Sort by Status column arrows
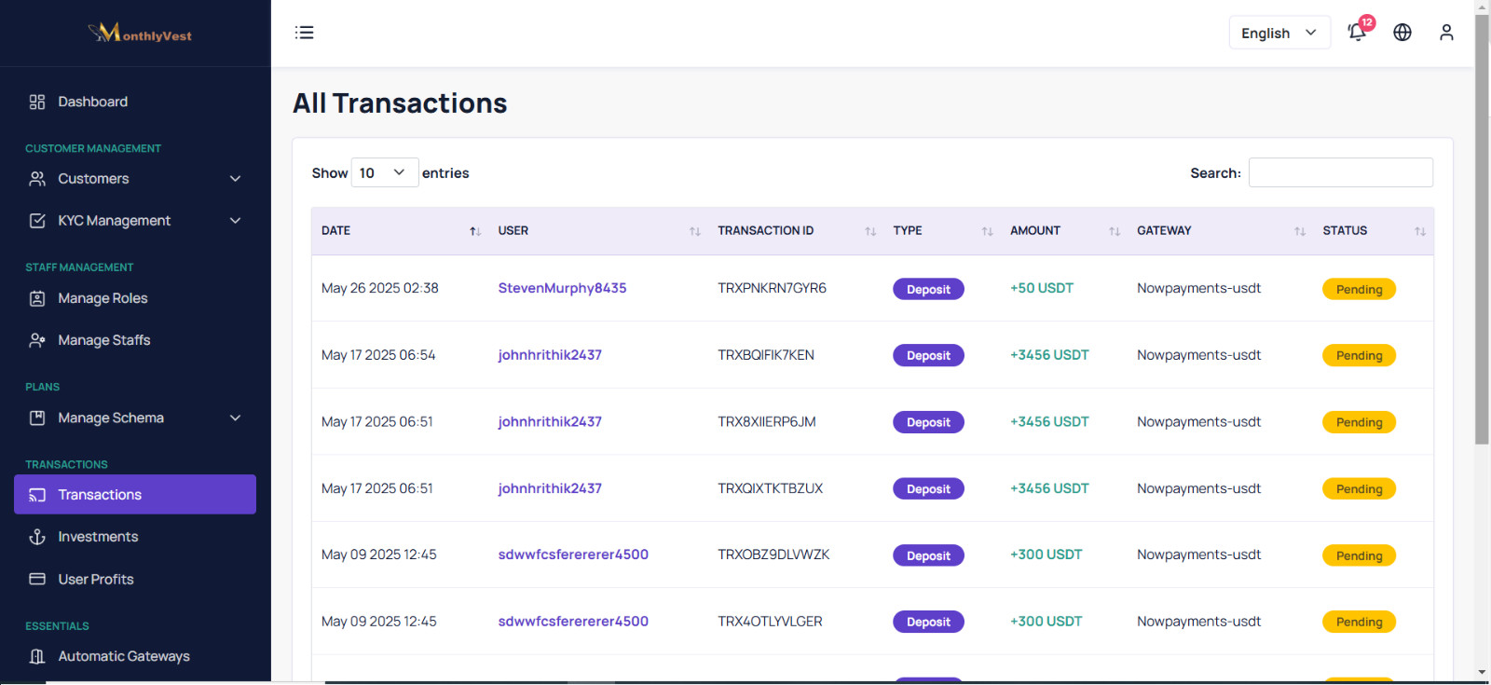The width and height of the screenshot is (1491, 685). pos(1420,231)
